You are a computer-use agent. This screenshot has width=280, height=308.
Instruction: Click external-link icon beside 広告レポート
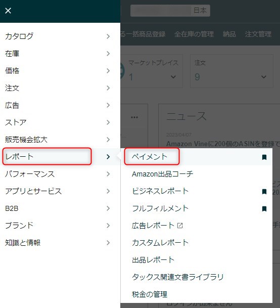pos(180,226)
